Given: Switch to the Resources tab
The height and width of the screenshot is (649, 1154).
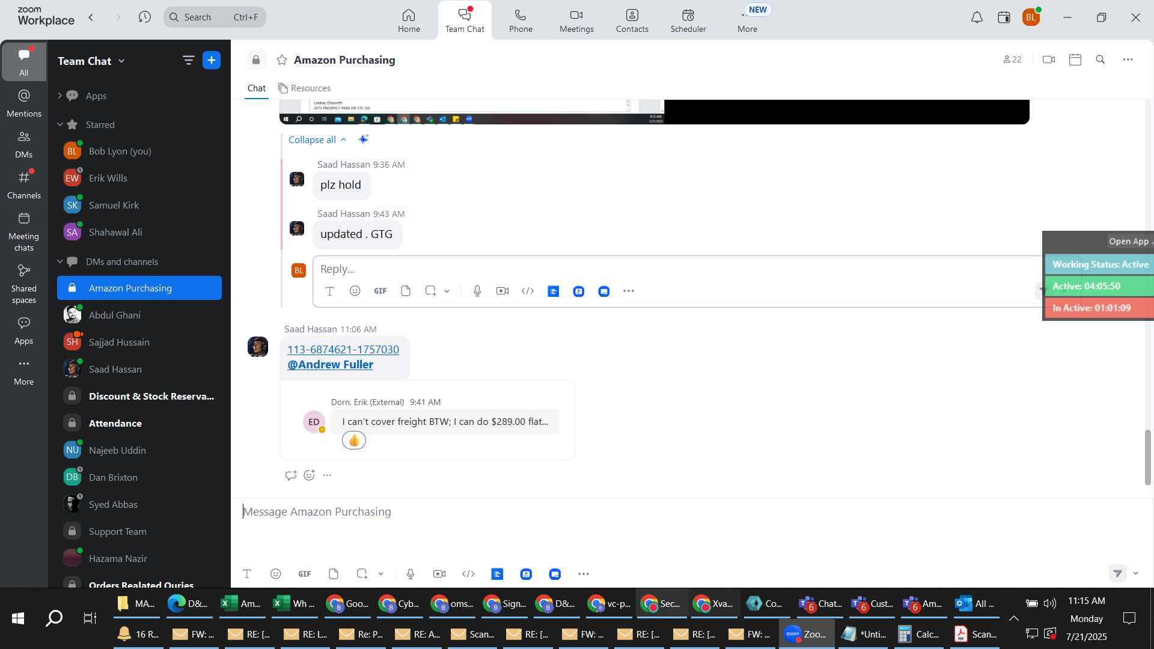Looking at the screenshot, I should point(304,88).
